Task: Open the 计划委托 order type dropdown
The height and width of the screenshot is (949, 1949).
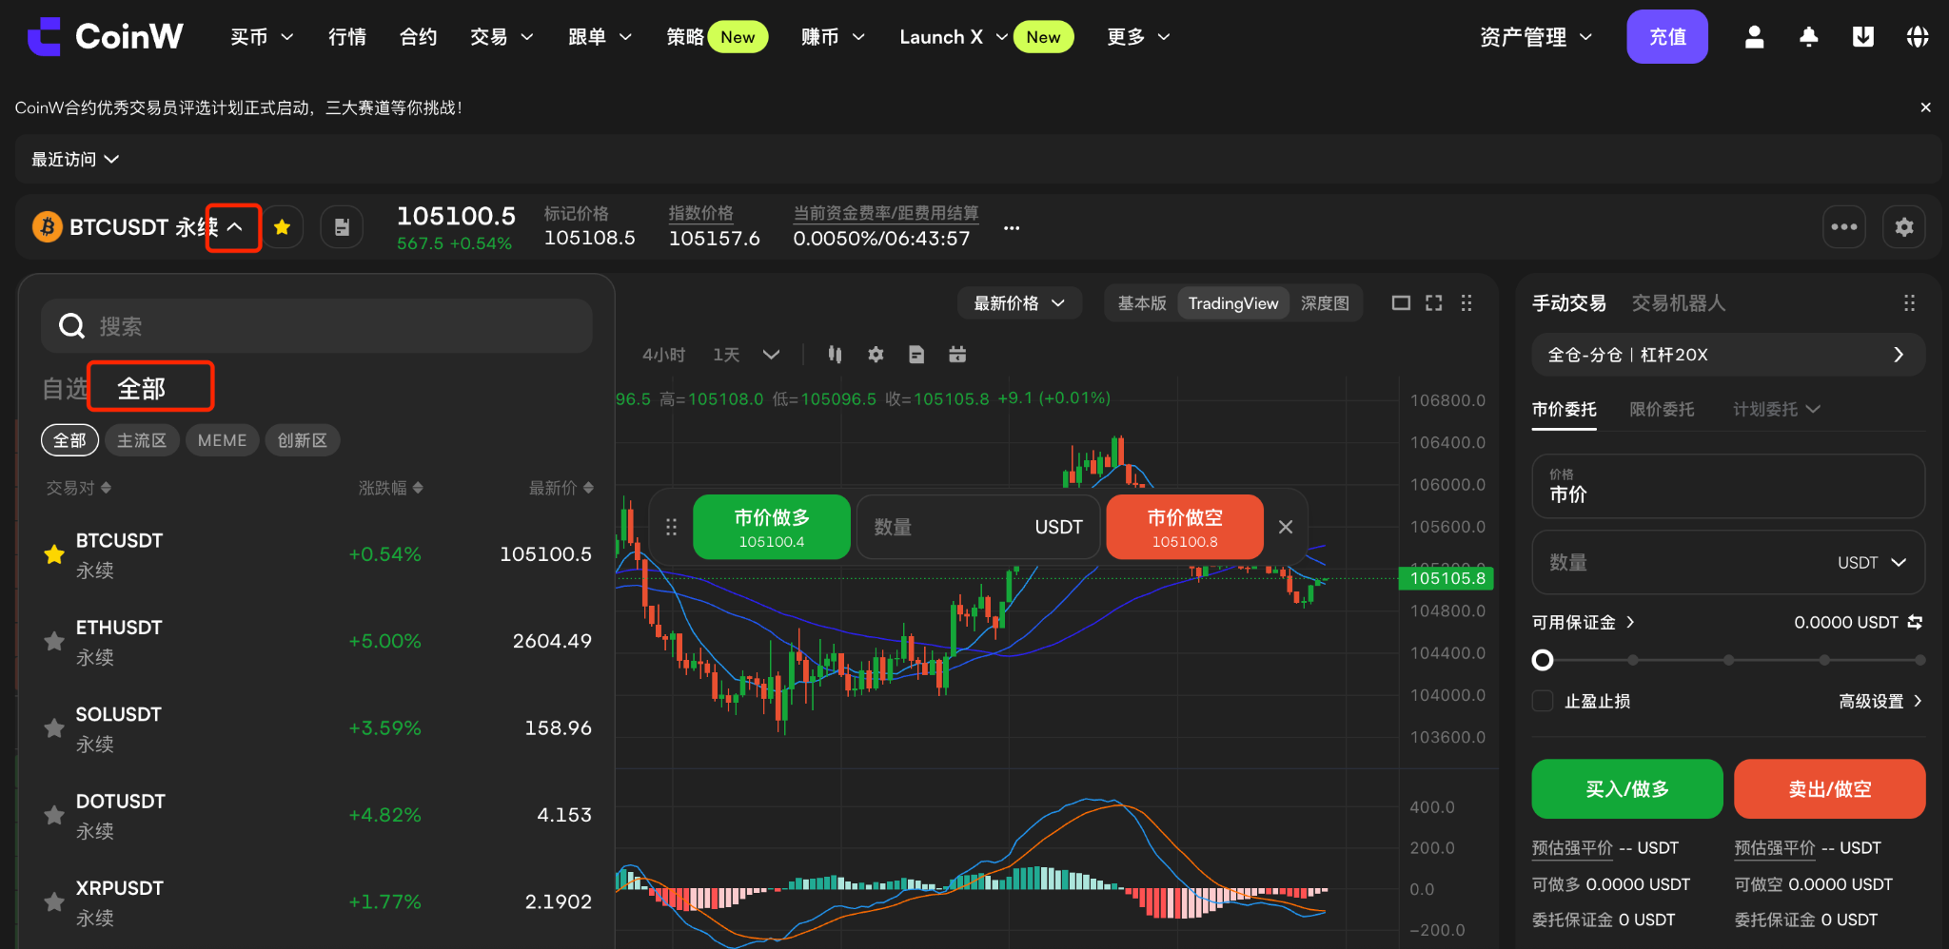Action: pyautogui.click(x=1776, y=409)
